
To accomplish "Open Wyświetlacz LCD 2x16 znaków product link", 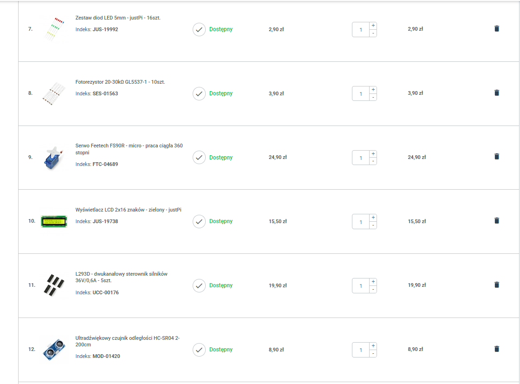I will [128, 210].
